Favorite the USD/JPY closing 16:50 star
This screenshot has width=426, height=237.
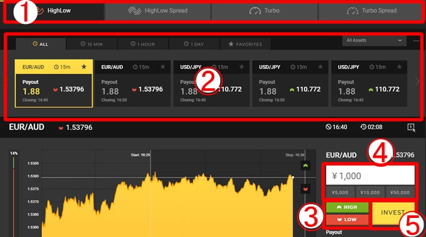pos(321,67)
